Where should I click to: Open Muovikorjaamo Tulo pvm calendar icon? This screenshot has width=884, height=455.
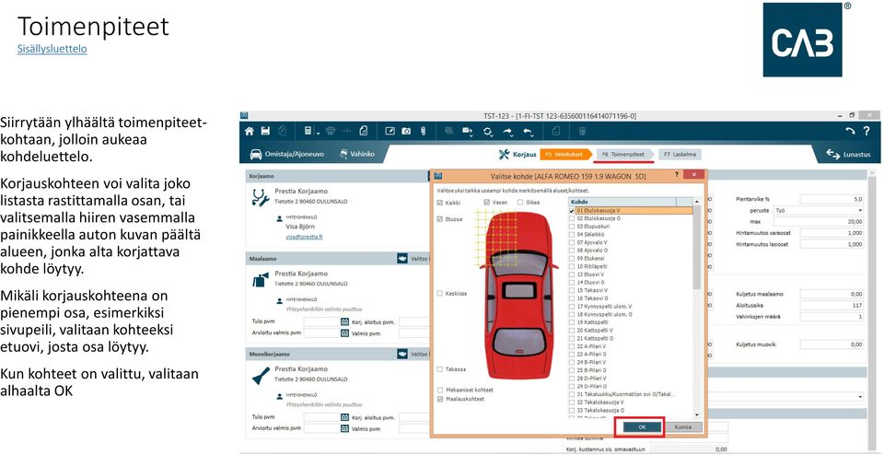click(x=344, y=417)
